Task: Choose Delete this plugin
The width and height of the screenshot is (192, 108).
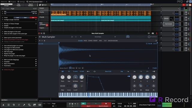Action: tap(9, 70)
